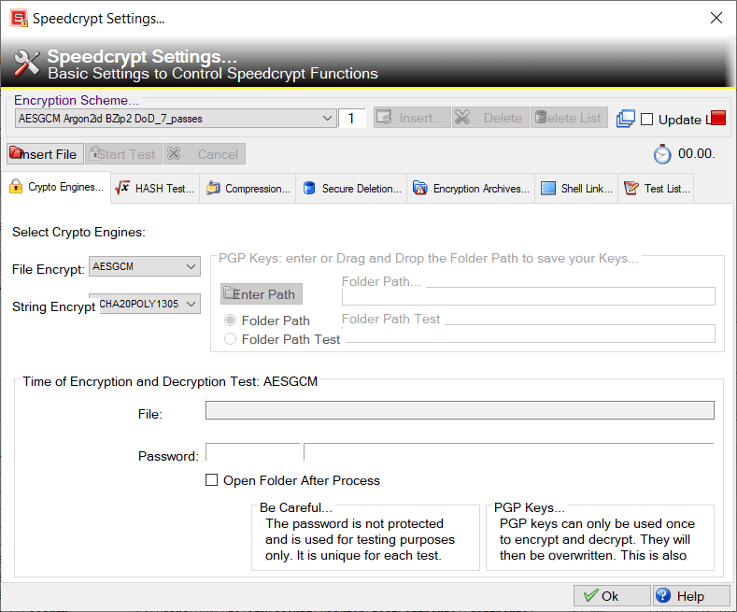This screenshot has width=737, height=612.
Task: Open the Compression tab
Action: (248, 189)
